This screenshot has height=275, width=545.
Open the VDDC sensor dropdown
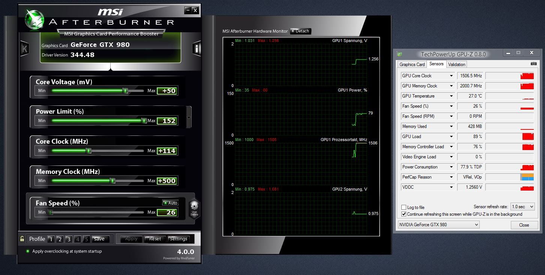tap(451, 187)
